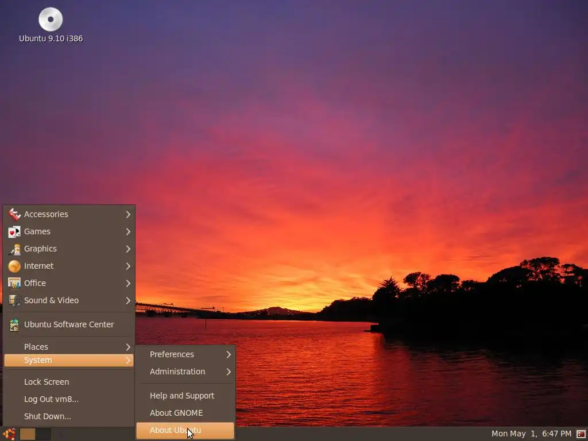Expand the Sound & Video submenu arrow
Image resolution: width=588 pixels, height=441 pixels.
click(x=128, y=300)
